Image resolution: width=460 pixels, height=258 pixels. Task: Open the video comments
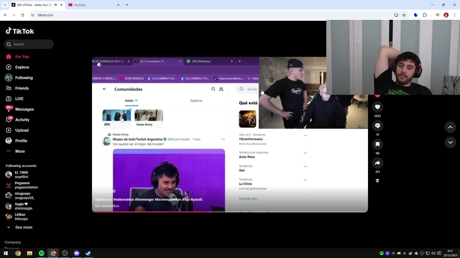coord(377,126)
